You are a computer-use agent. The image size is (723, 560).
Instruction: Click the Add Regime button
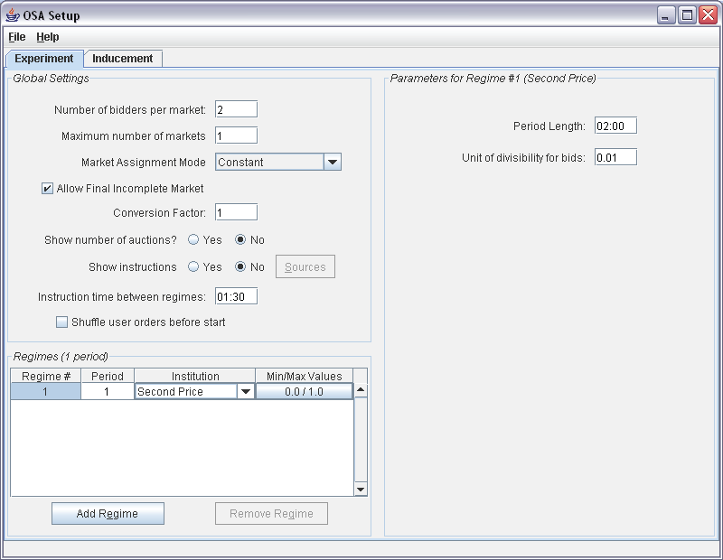tap(108, 514)
